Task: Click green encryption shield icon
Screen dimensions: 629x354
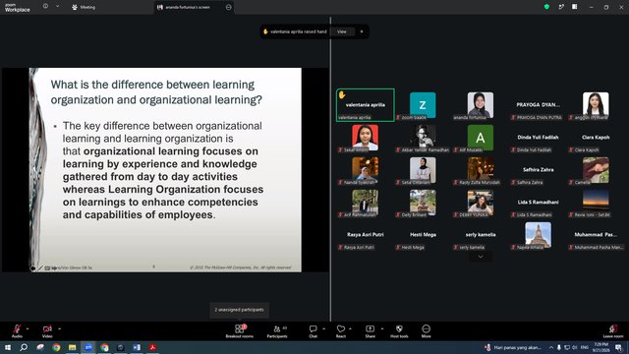Action: click(546, 7)
